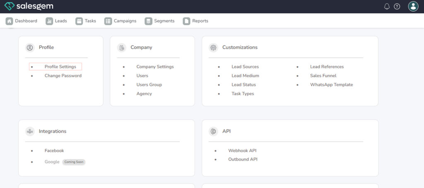
Task: Go to Users Group
Action: click(x=149, y=85)
